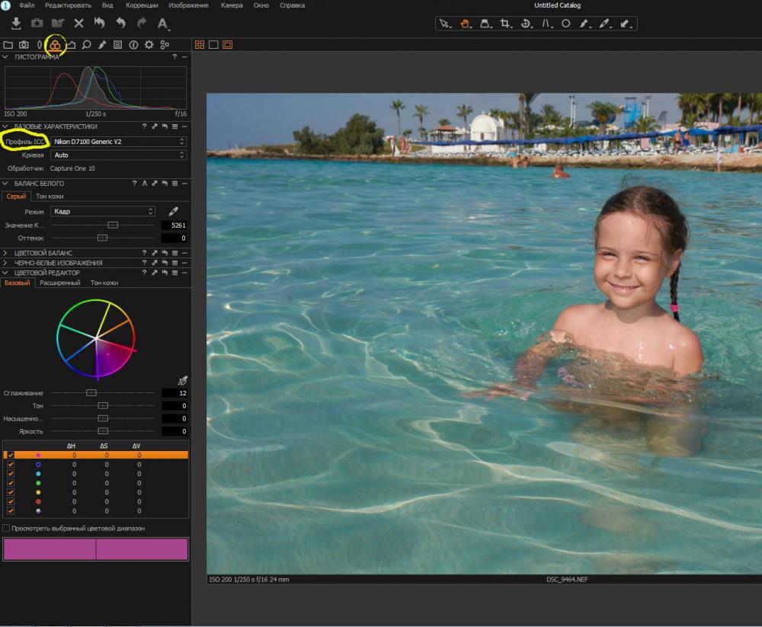The image size is (762, 627).
Task: Select the Тон кожи white balance tab
Action: click(x=50, y=197)
